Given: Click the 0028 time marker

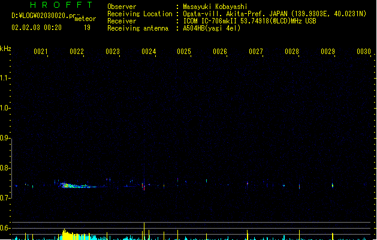Looking at the screenshot, I should [x=292, y=52].
